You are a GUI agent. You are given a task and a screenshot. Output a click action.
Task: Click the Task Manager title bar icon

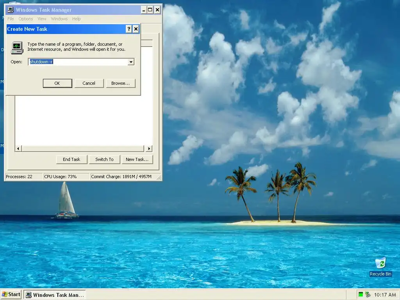[x=11, y=10]
